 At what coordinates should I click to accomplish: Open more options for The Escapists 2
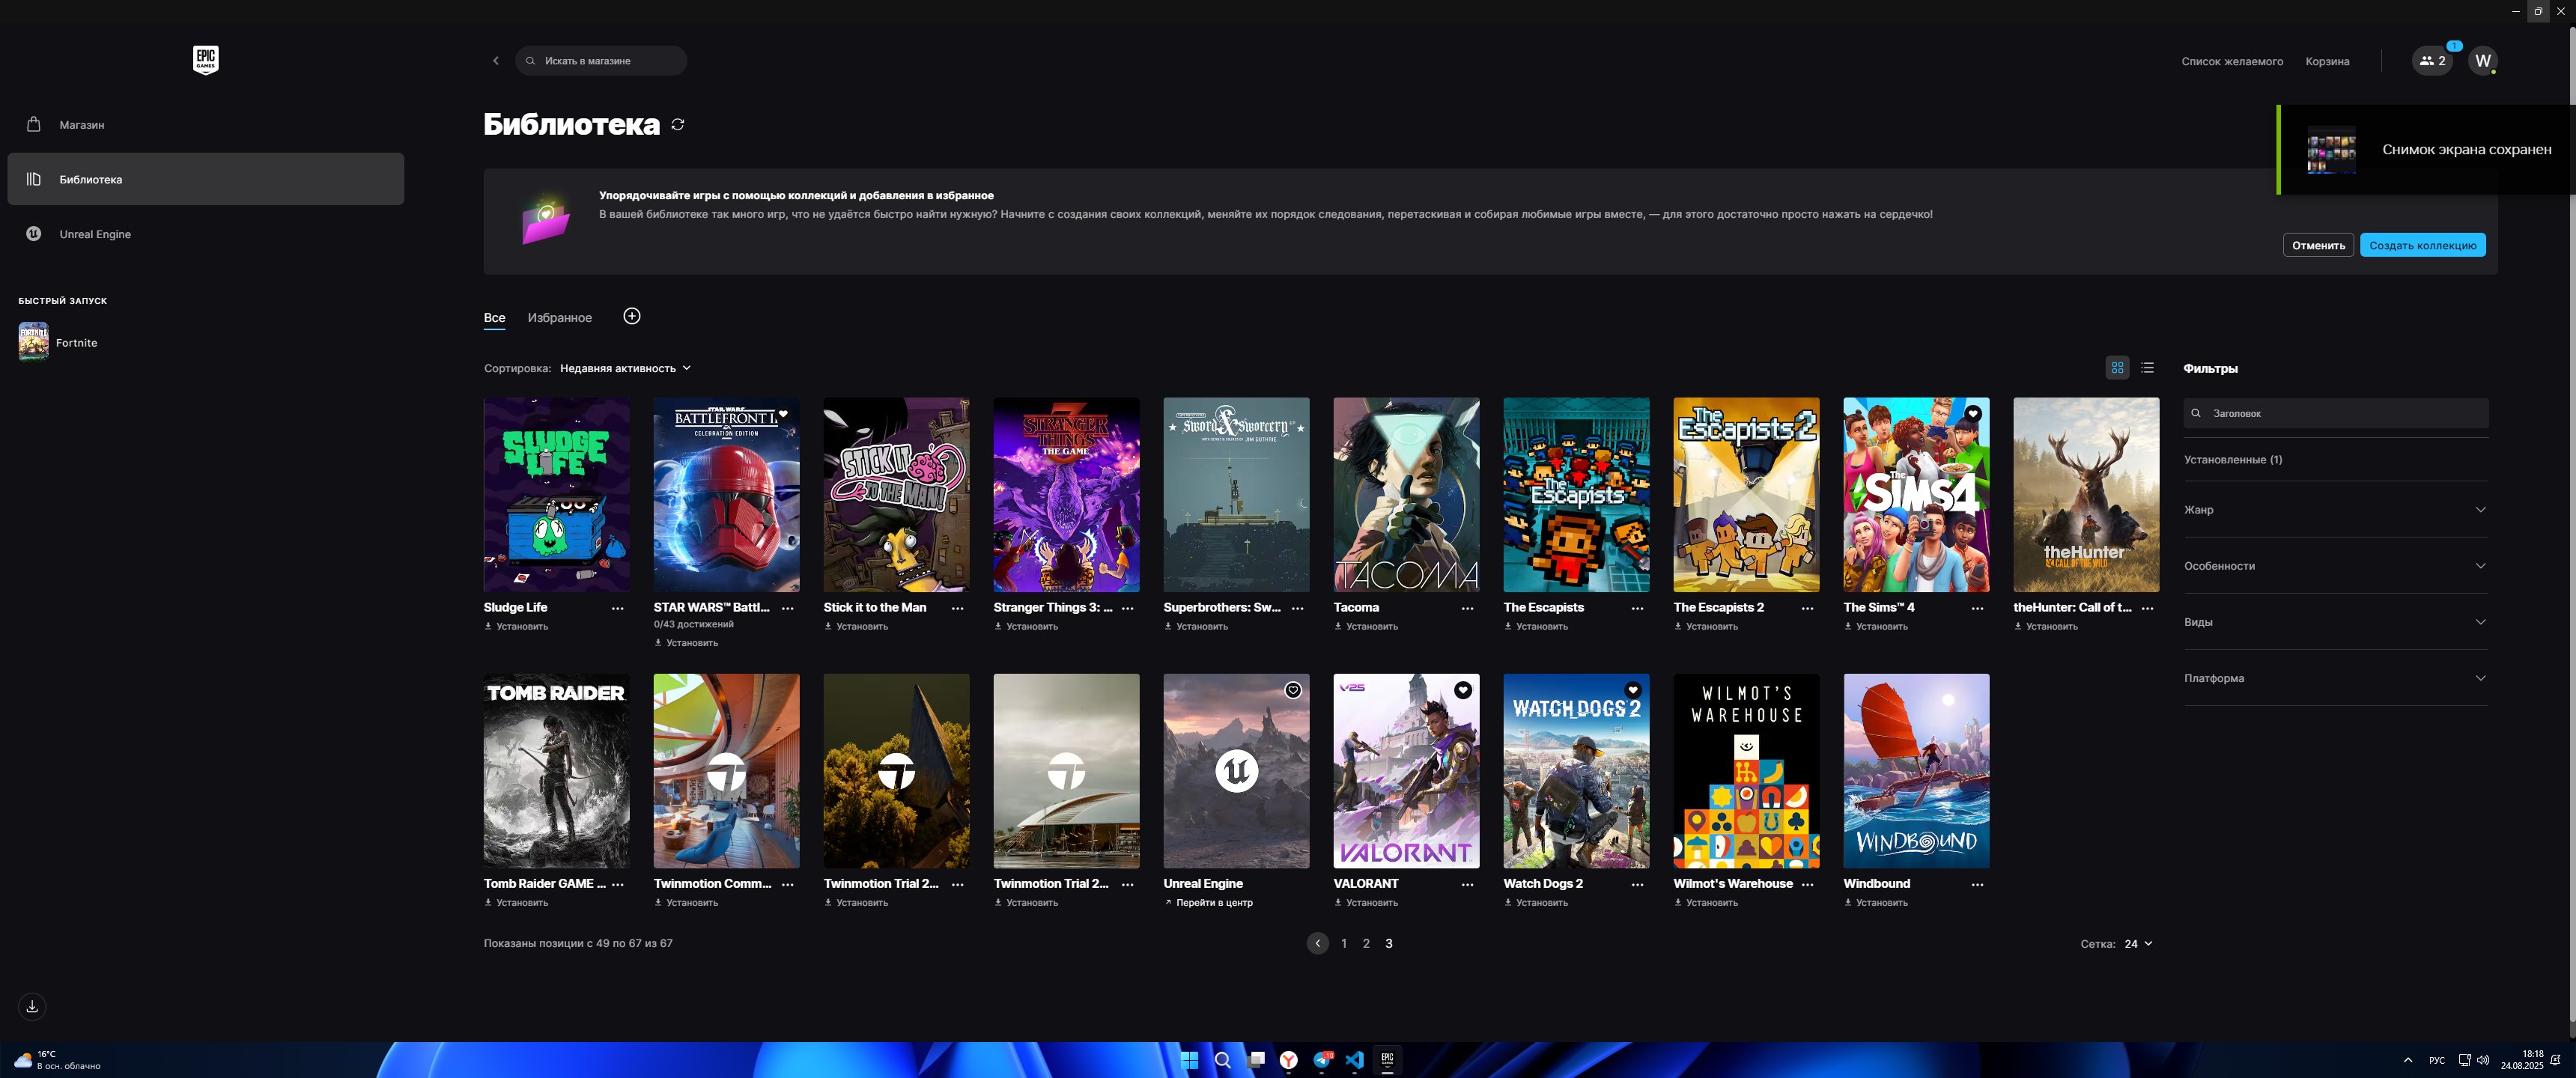[1807, 608]
